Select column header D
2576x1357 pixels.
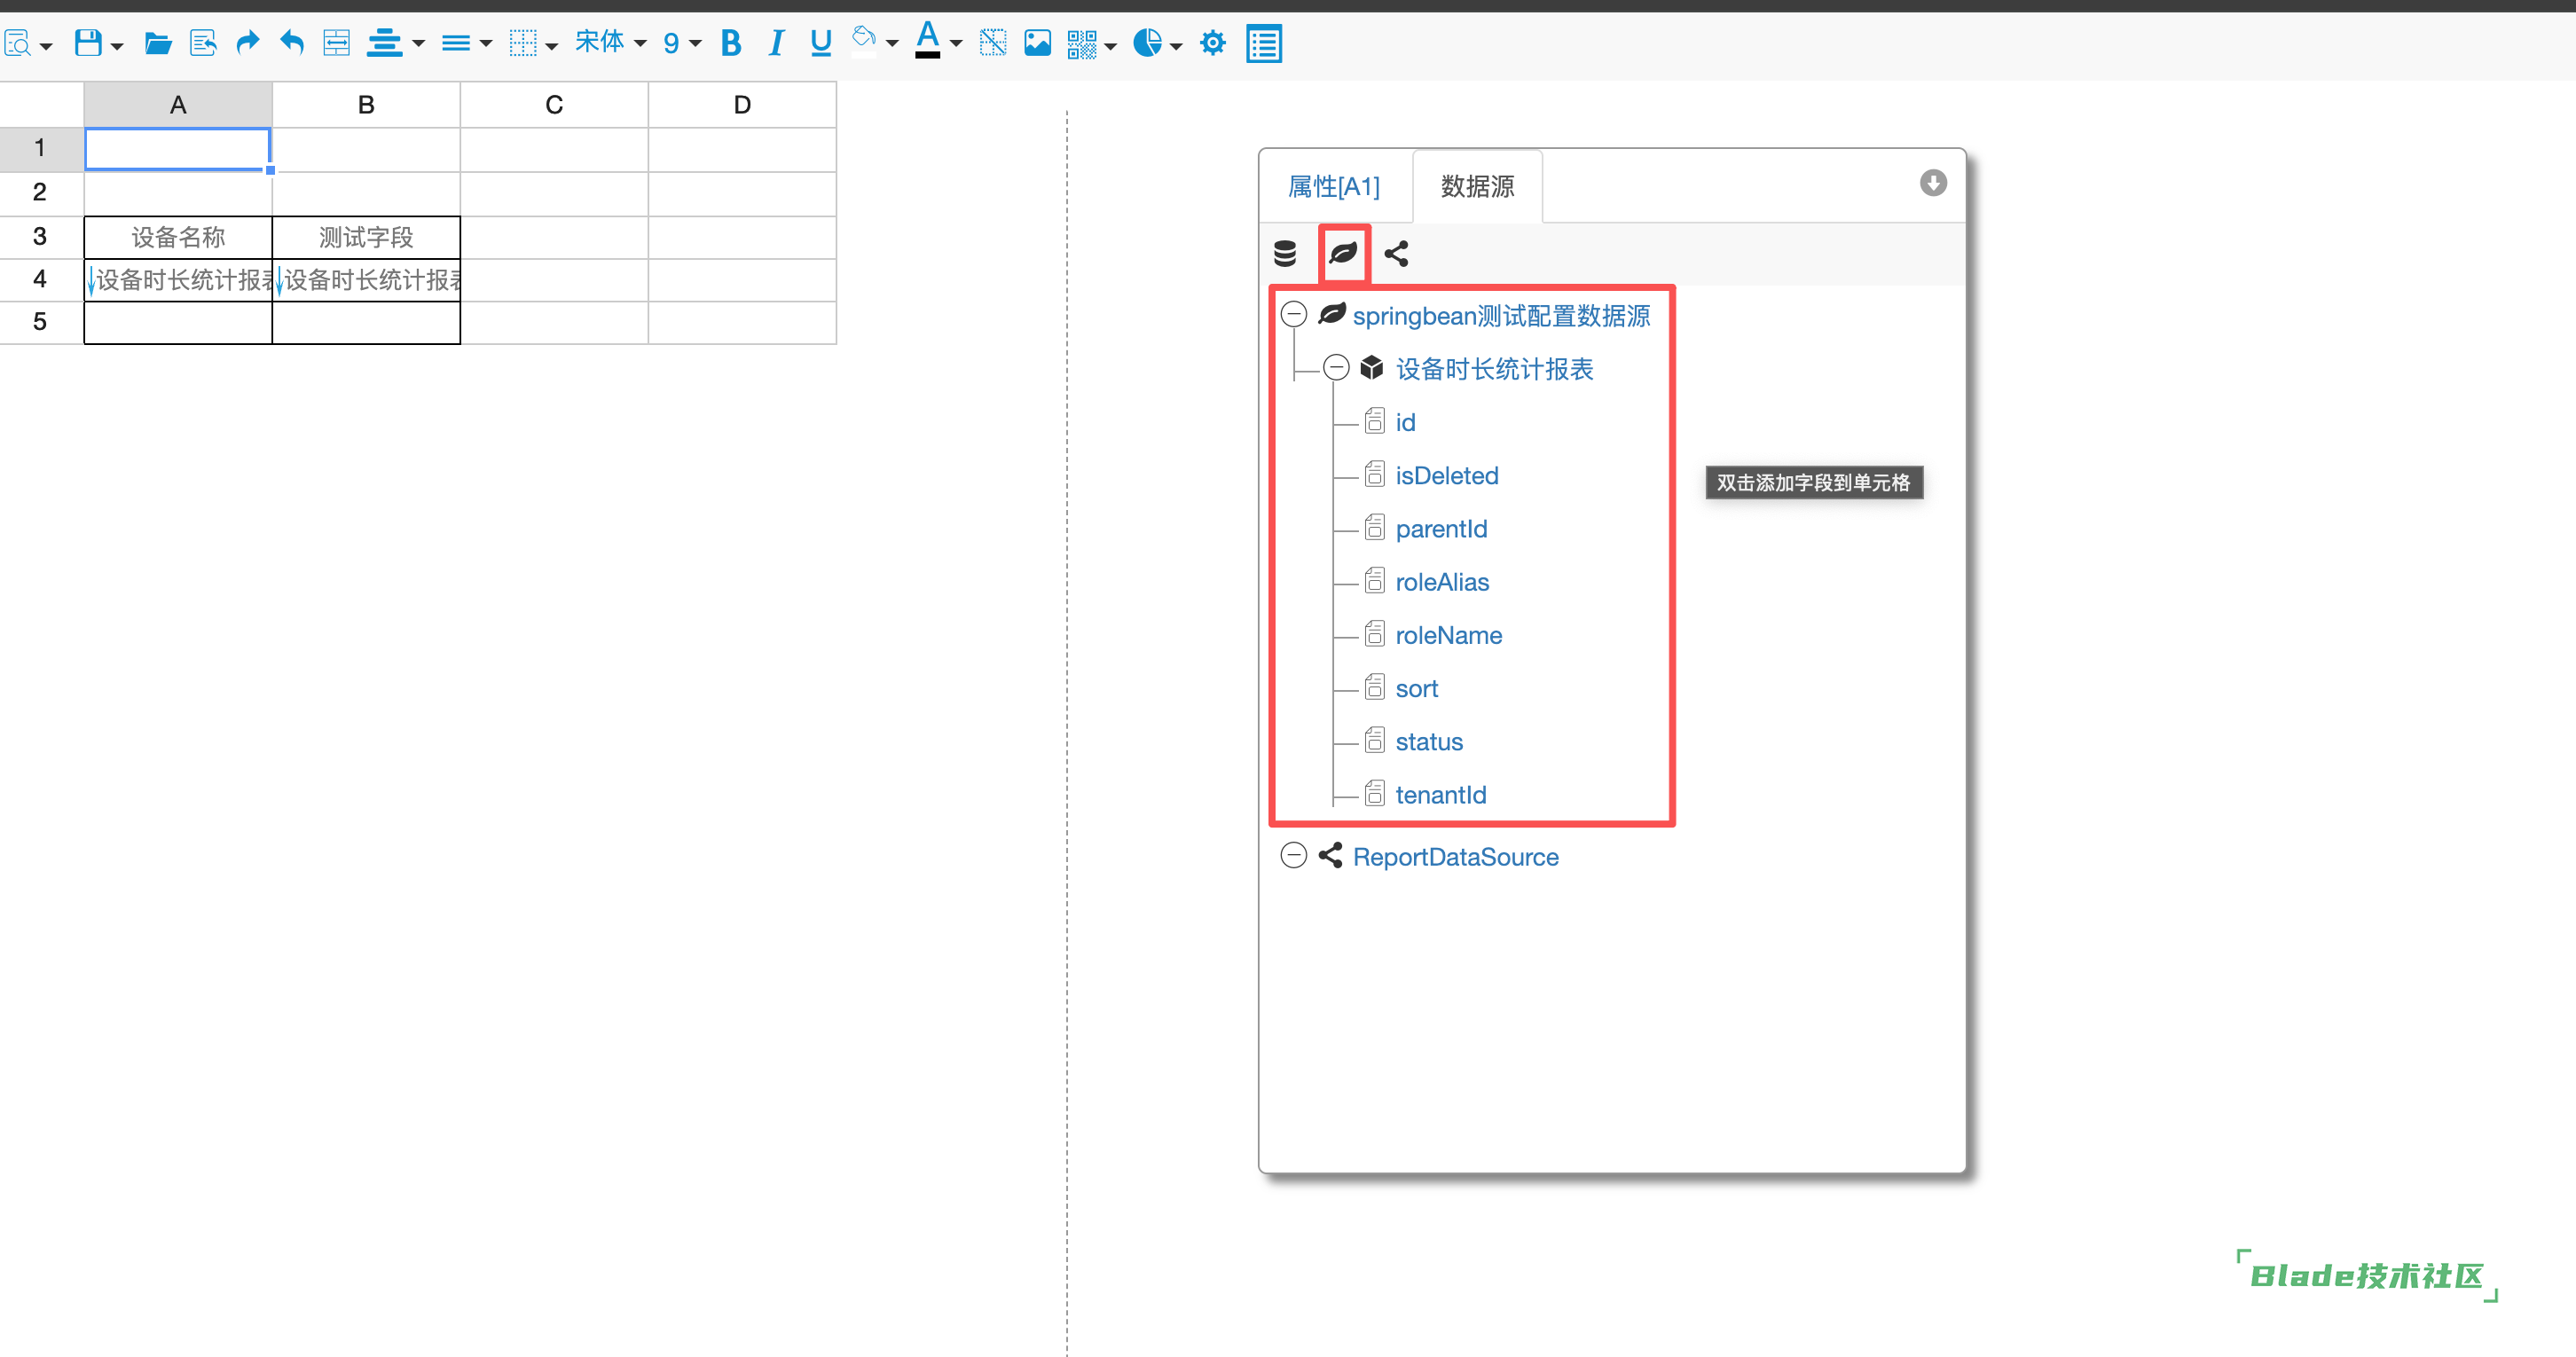[742, 105]
